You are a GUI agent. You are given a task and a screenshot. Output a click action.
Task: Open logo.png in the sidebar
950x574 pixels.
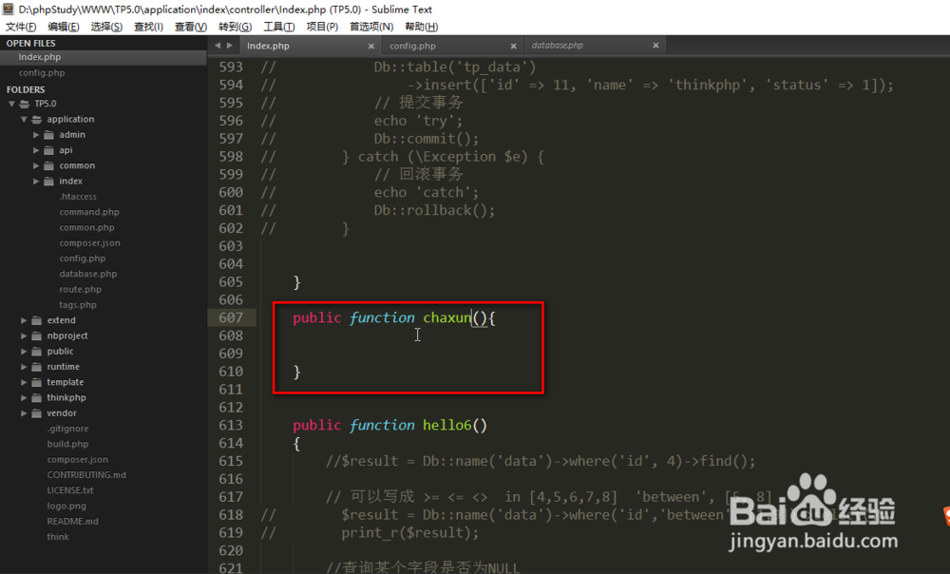(x=66, y=507)
